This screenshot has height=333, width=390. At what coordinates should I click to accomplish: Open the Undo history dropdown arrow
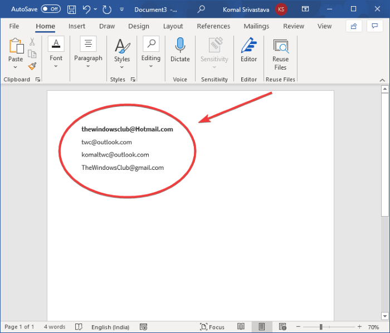click(95, 9)
